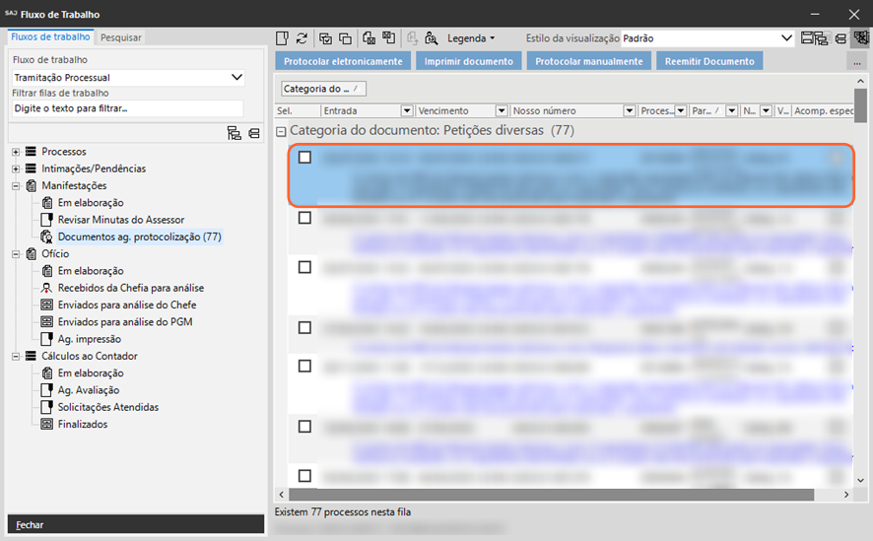This screenshot has height=541, width=873.
Task: Click the Recebidos da Chefia para análise icon
Action: point(46,288)
